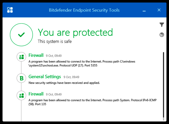Select Firewall heading of the Port 135 event
The width and height of the screenshot is (169, 124).
coord(36,94)
